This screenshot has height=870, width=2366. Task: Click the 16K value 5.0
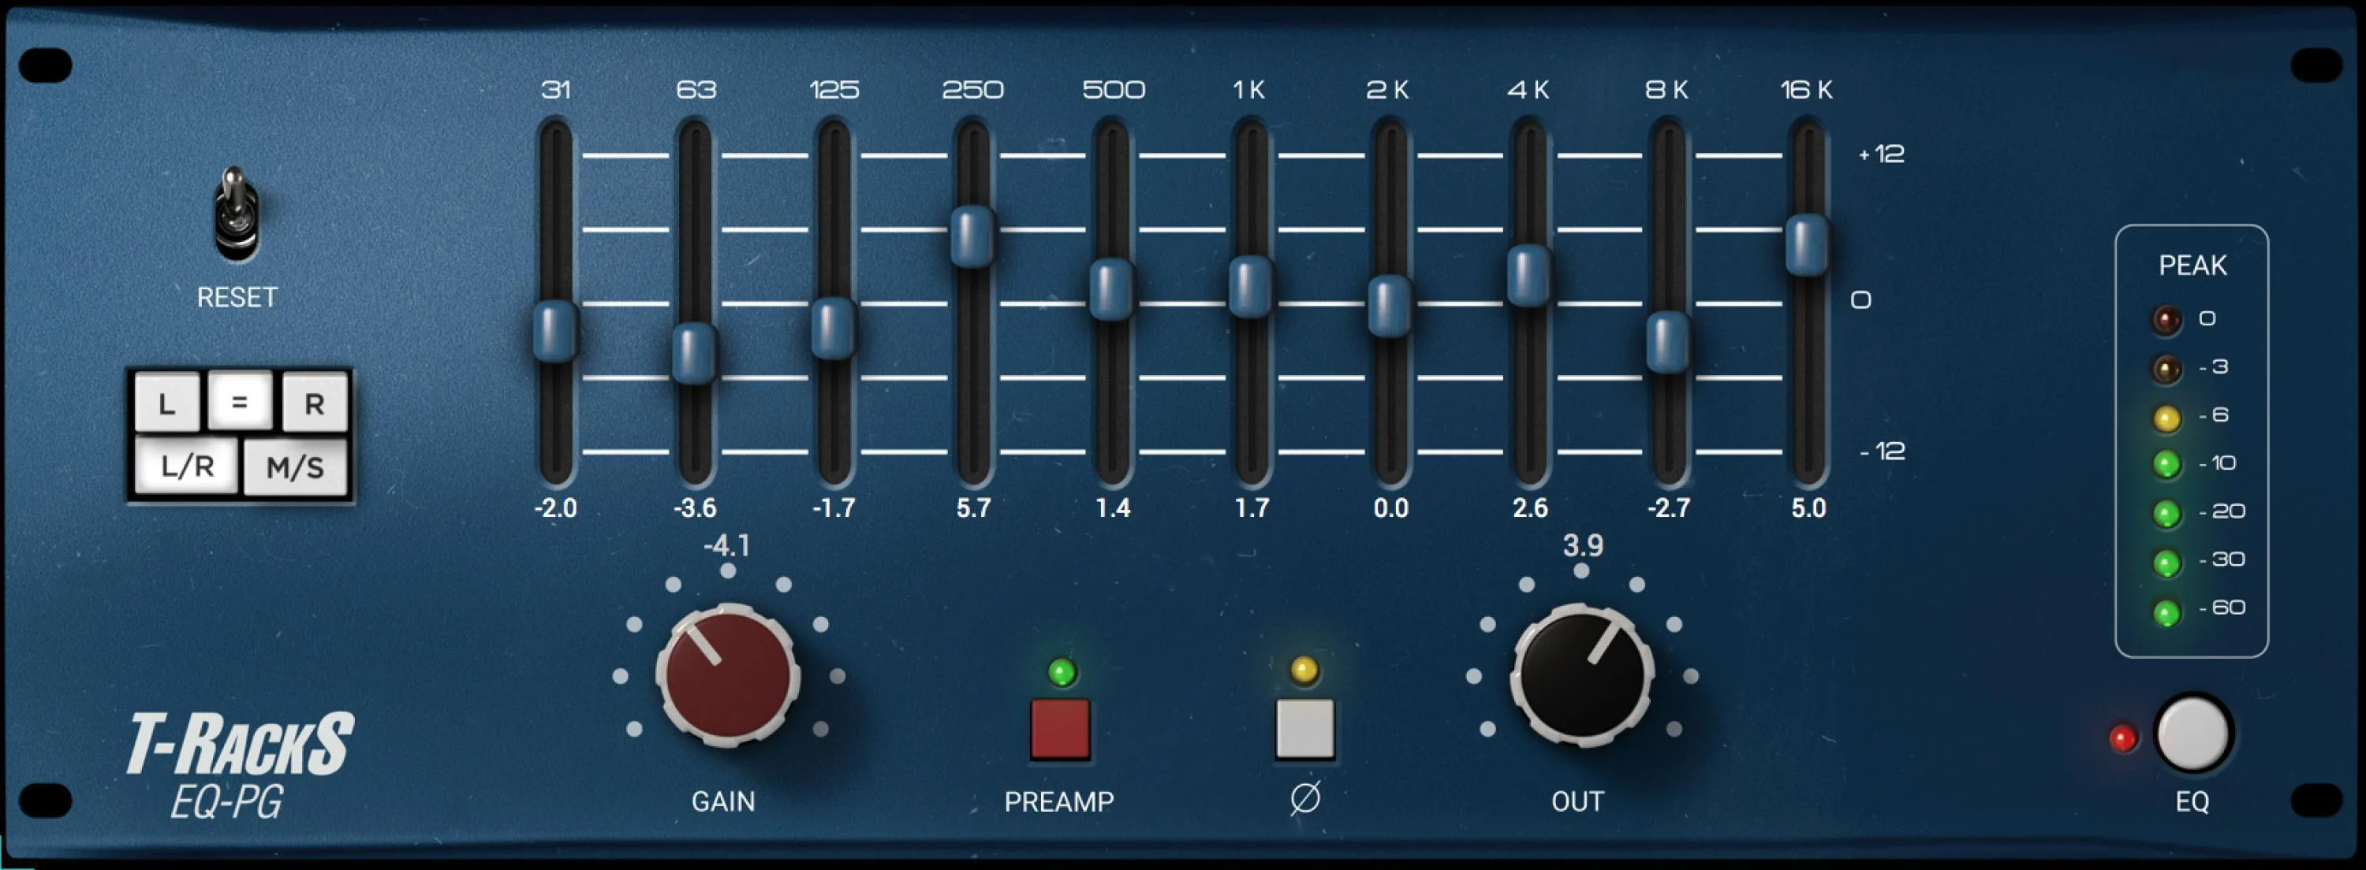pos(1808,507)
